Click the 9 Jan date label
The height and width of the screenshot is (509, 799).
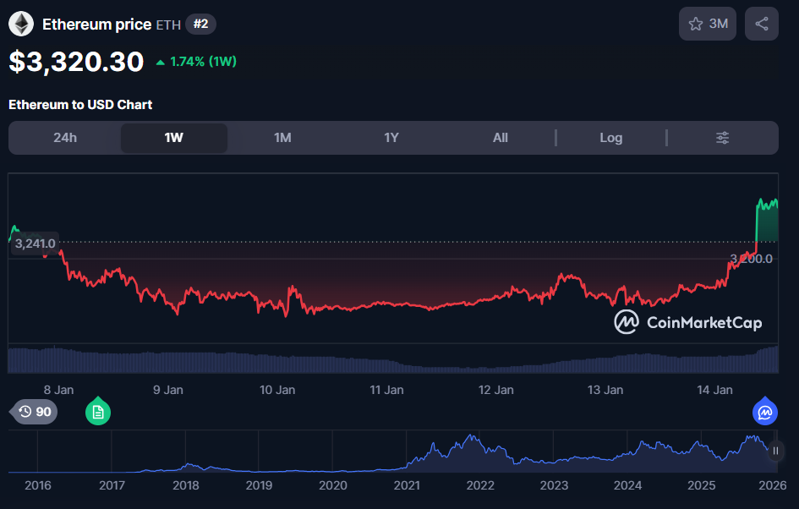pos(167,390)
